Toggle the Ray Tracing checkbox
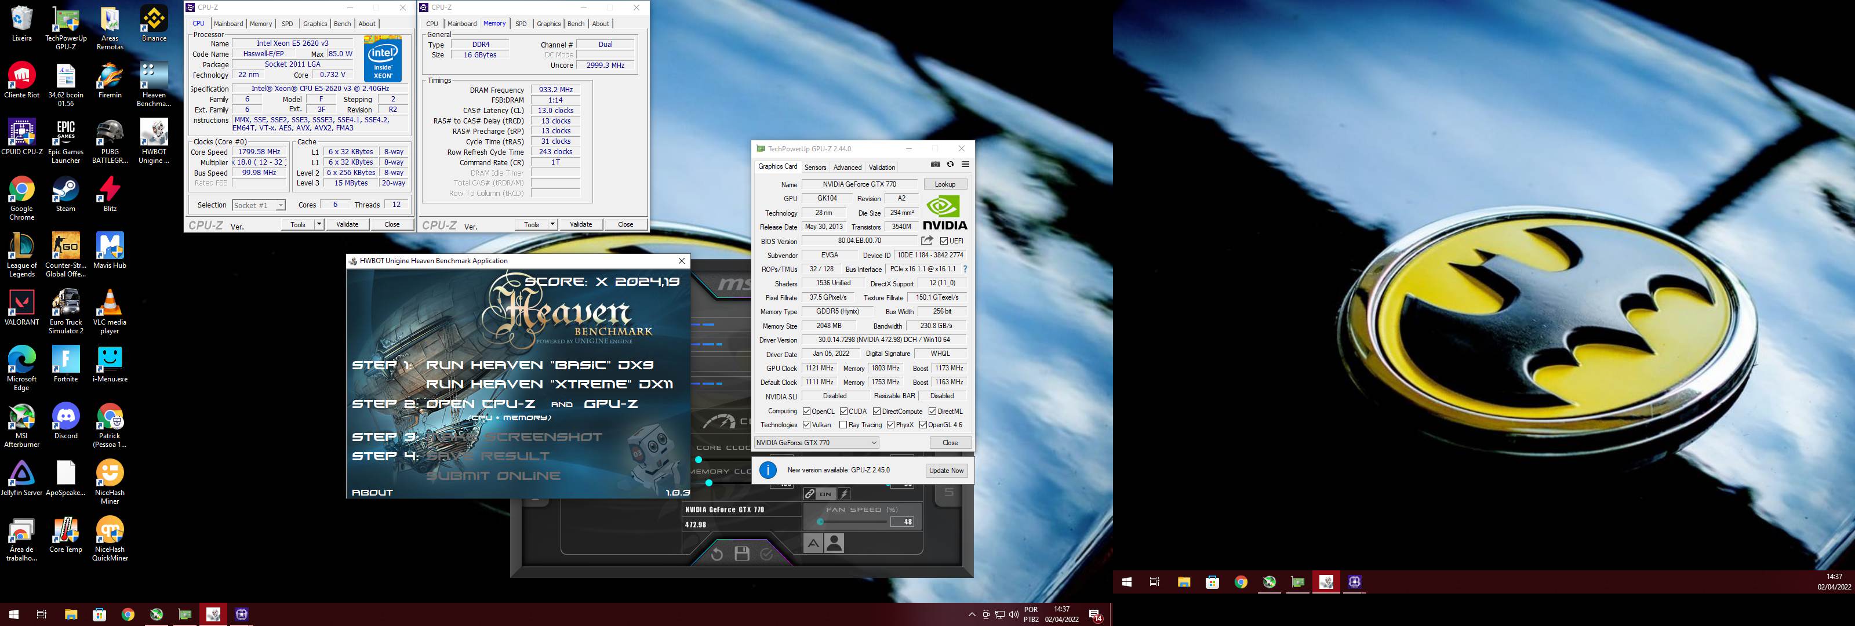 point(843,425)
